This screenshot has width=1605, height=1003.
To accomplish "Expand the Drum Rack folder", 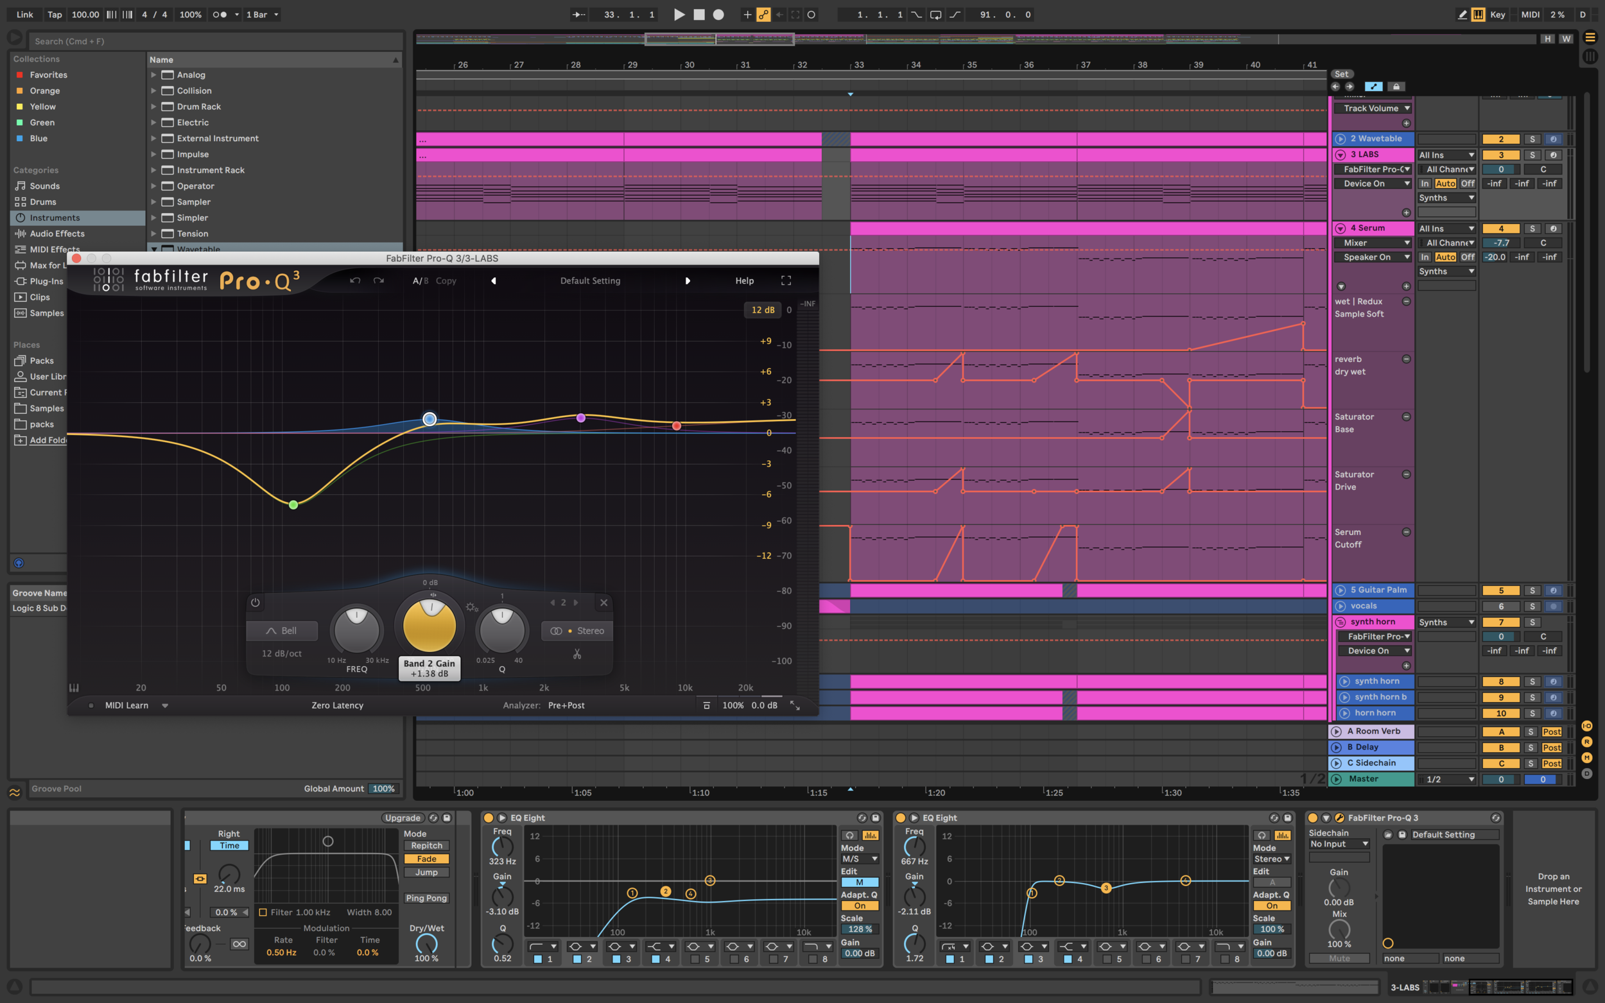I will (154, 107).
